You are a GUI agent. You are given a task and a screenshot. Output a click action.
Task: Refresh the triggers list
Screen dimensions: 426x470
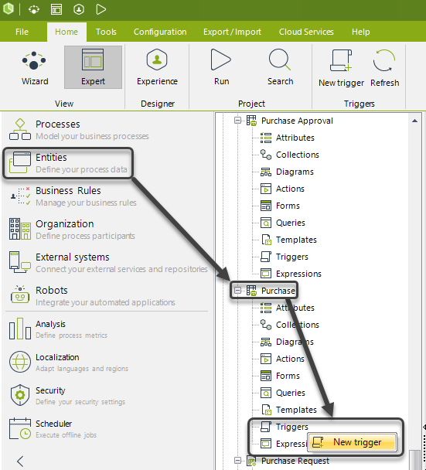pyautogui.click(x=384, y=68)
